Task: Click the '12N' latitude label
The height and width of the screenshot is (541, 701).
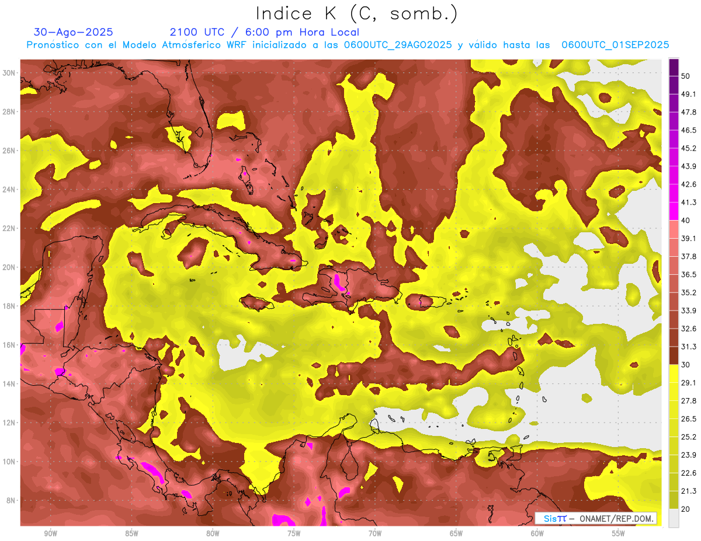Action: 9,423
